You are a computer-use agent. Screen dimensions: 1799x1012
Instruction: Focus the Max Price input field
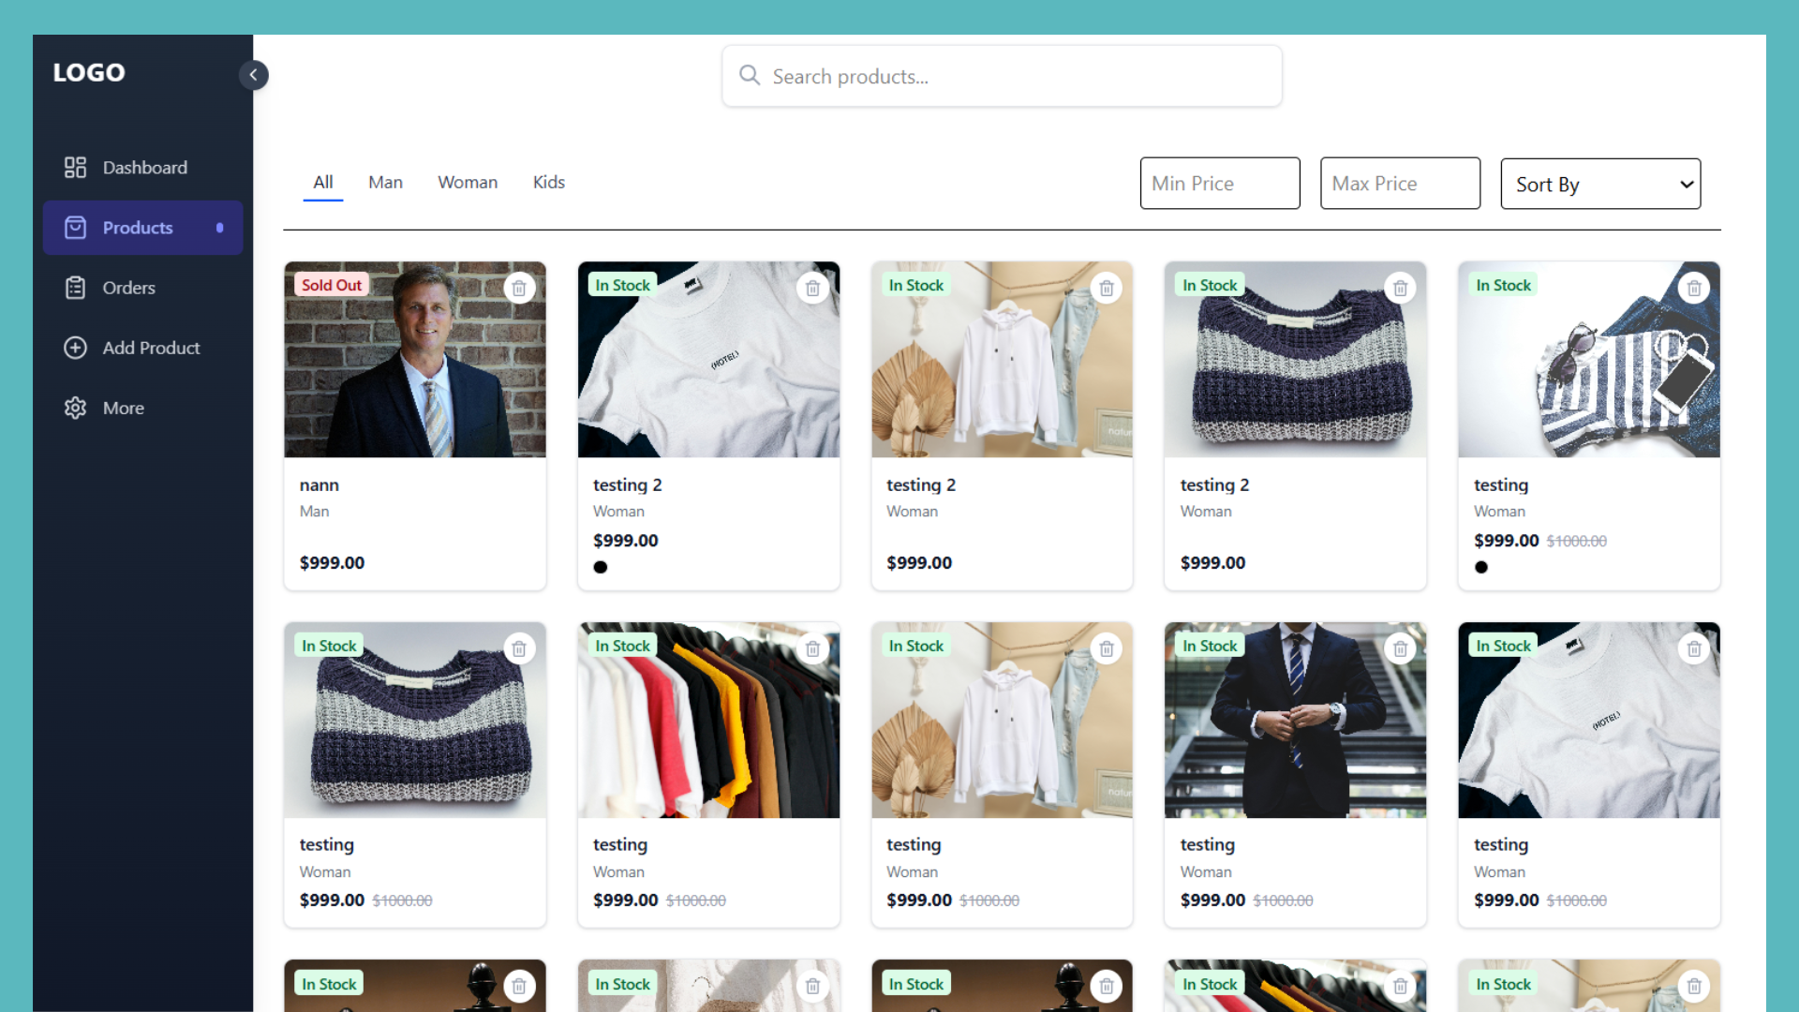pyautogui.click(x=1400, y=184)
